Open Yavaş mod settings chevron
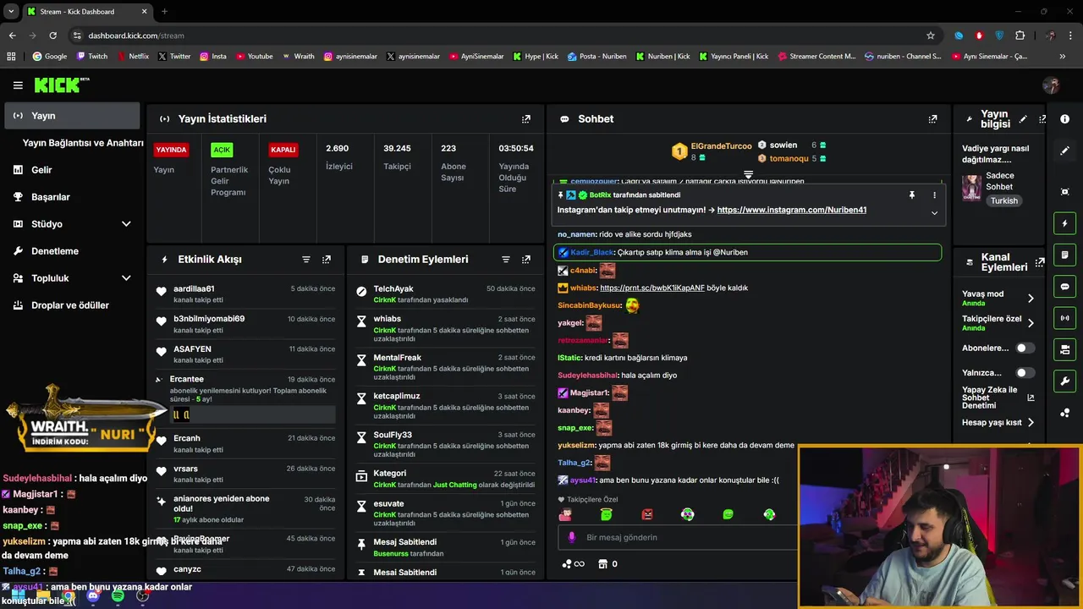The height and width of the screenshot is (609, 1083). click(1031, 299)
